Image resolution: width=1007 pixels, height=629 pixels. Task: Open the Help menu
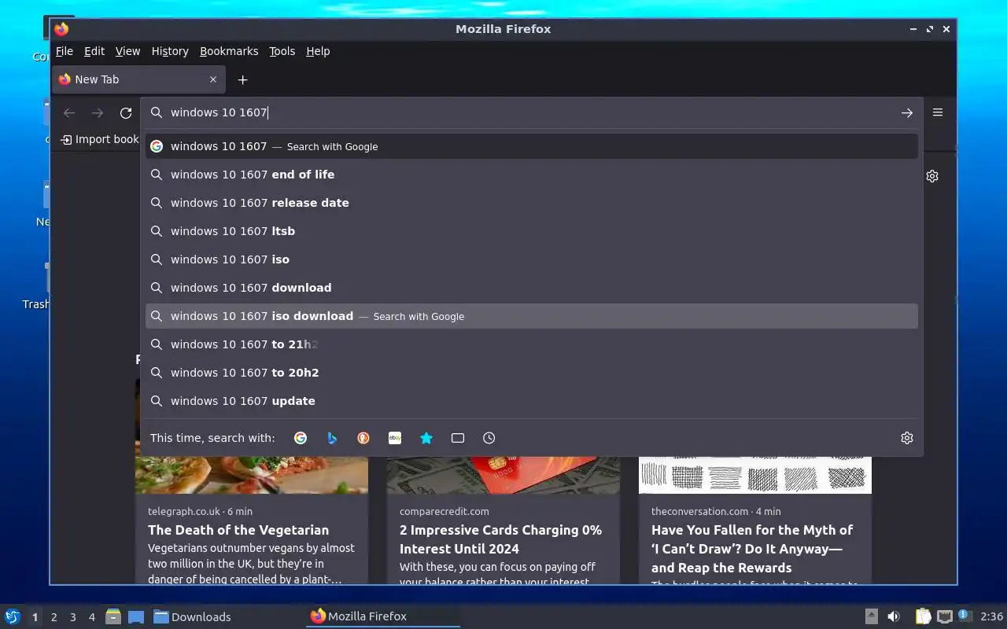click(x=318, y=51)
